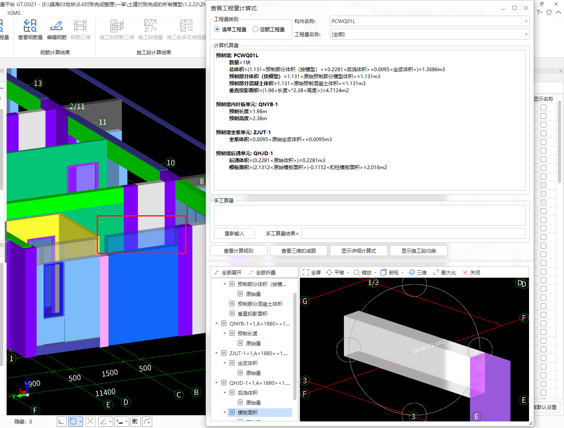Click 显示详细计算式 button
The width and height of the screenshot is (564, 428).
pos(359,251)
